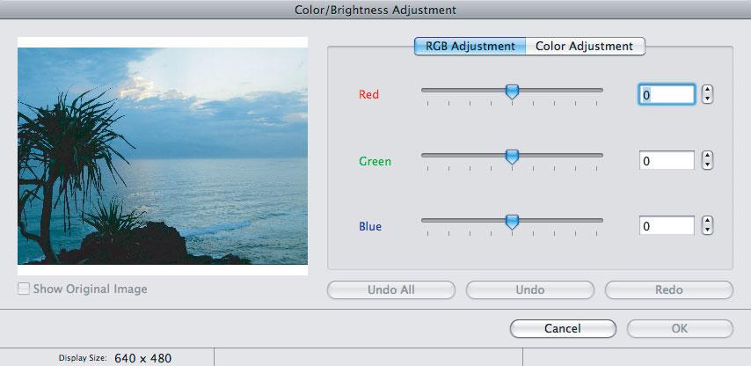Image resolution: width=751 pixels, height=366 pixels.
Task: Switch to the RGB Adjustment tab
Action: pyautogui.click(x=470, y=47)
